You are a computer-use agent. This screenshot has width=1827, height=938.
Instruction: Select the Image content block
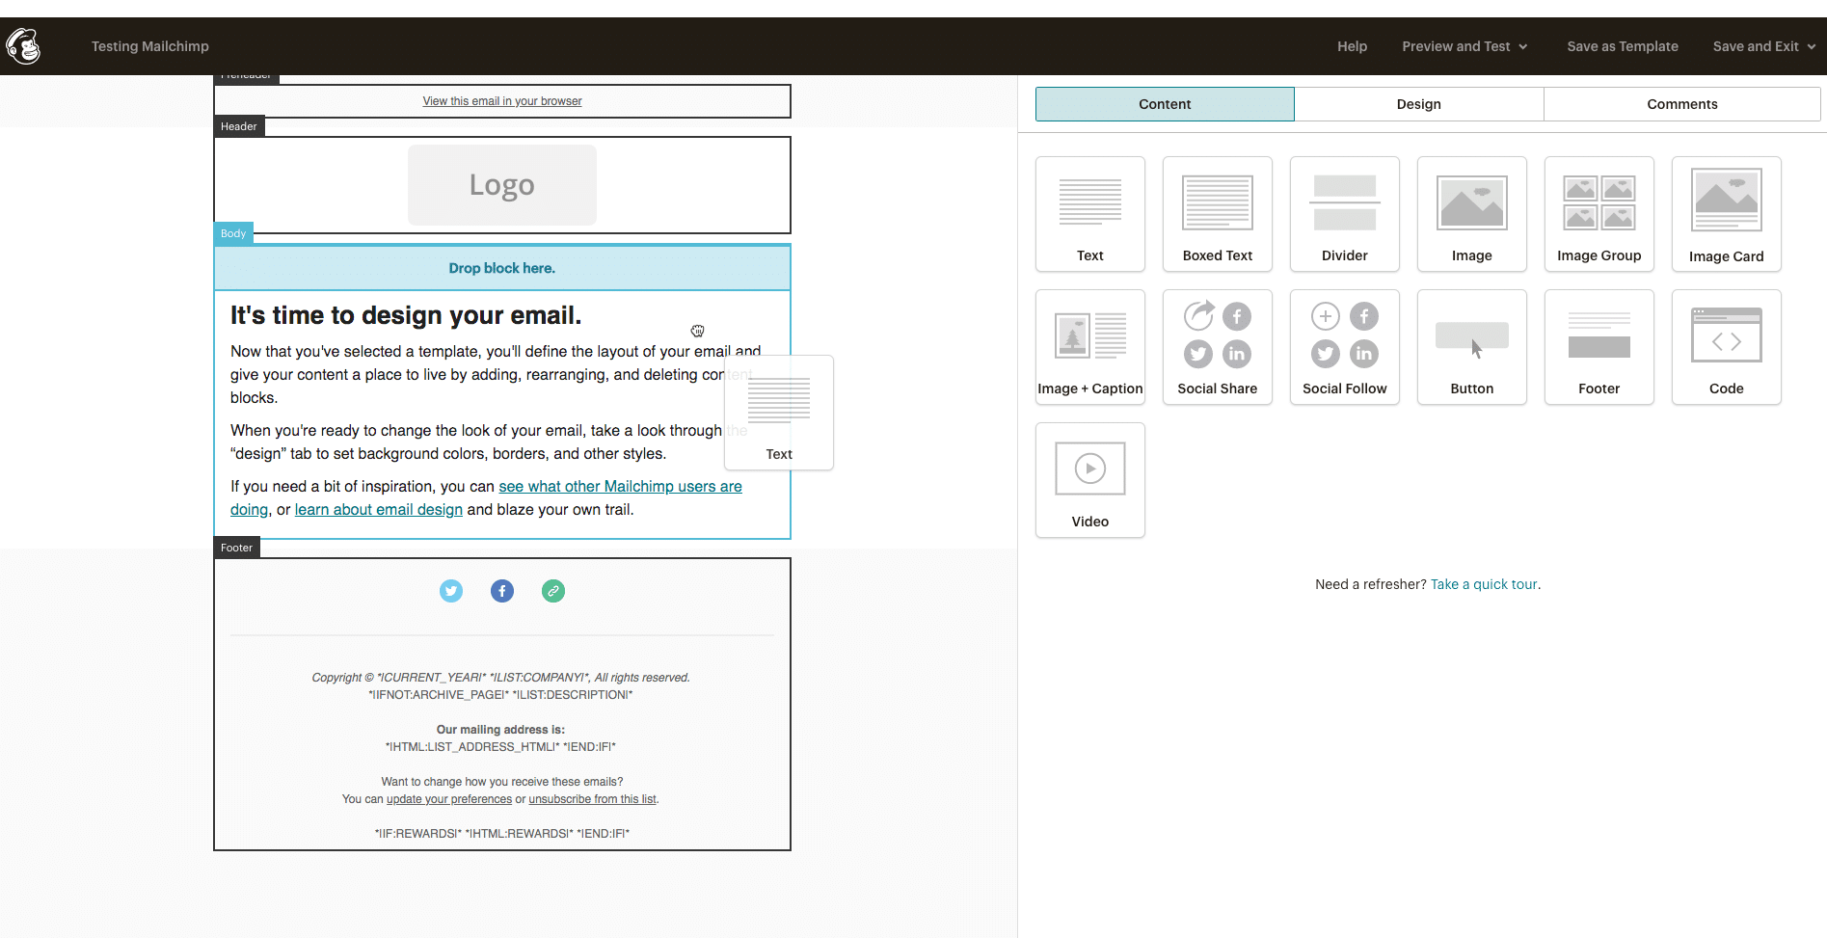point(1471,212)
